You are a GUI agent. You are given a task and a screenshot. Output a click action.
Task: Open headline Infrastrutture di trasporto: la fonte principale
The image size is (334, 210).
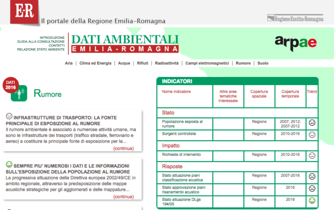[61, 121]
